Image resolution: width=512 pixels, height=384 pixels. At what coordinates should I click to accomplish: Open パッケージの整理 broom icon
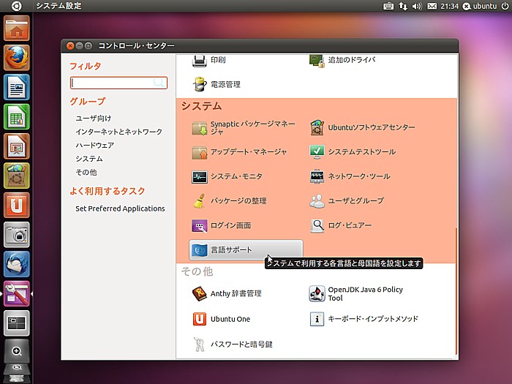(x=199, y=201)
